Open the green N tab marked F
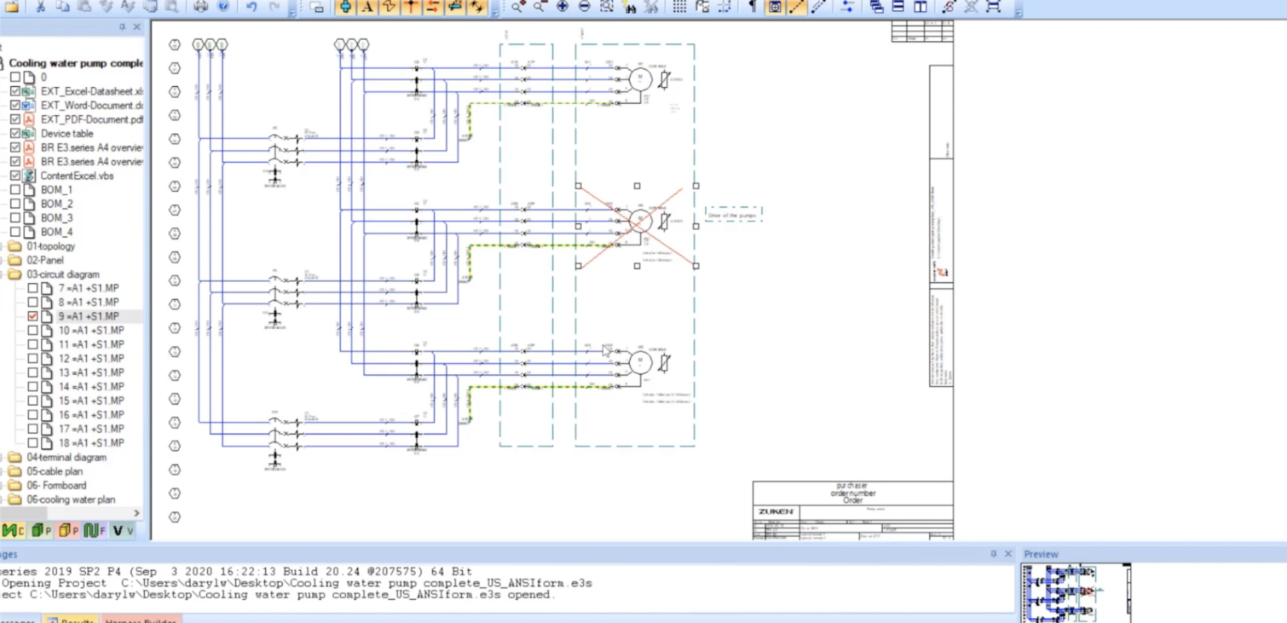1287x623 pixels. [x=95, y=531]
